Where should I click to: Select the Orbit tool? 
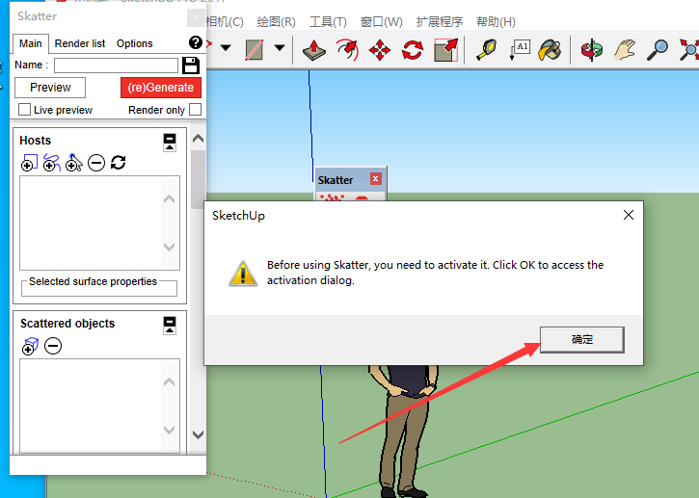click(592, 49)
